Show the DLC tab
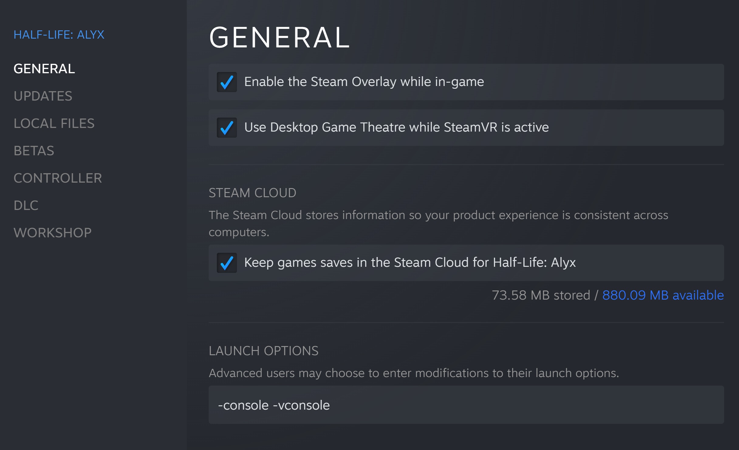 tap(26, 205)
